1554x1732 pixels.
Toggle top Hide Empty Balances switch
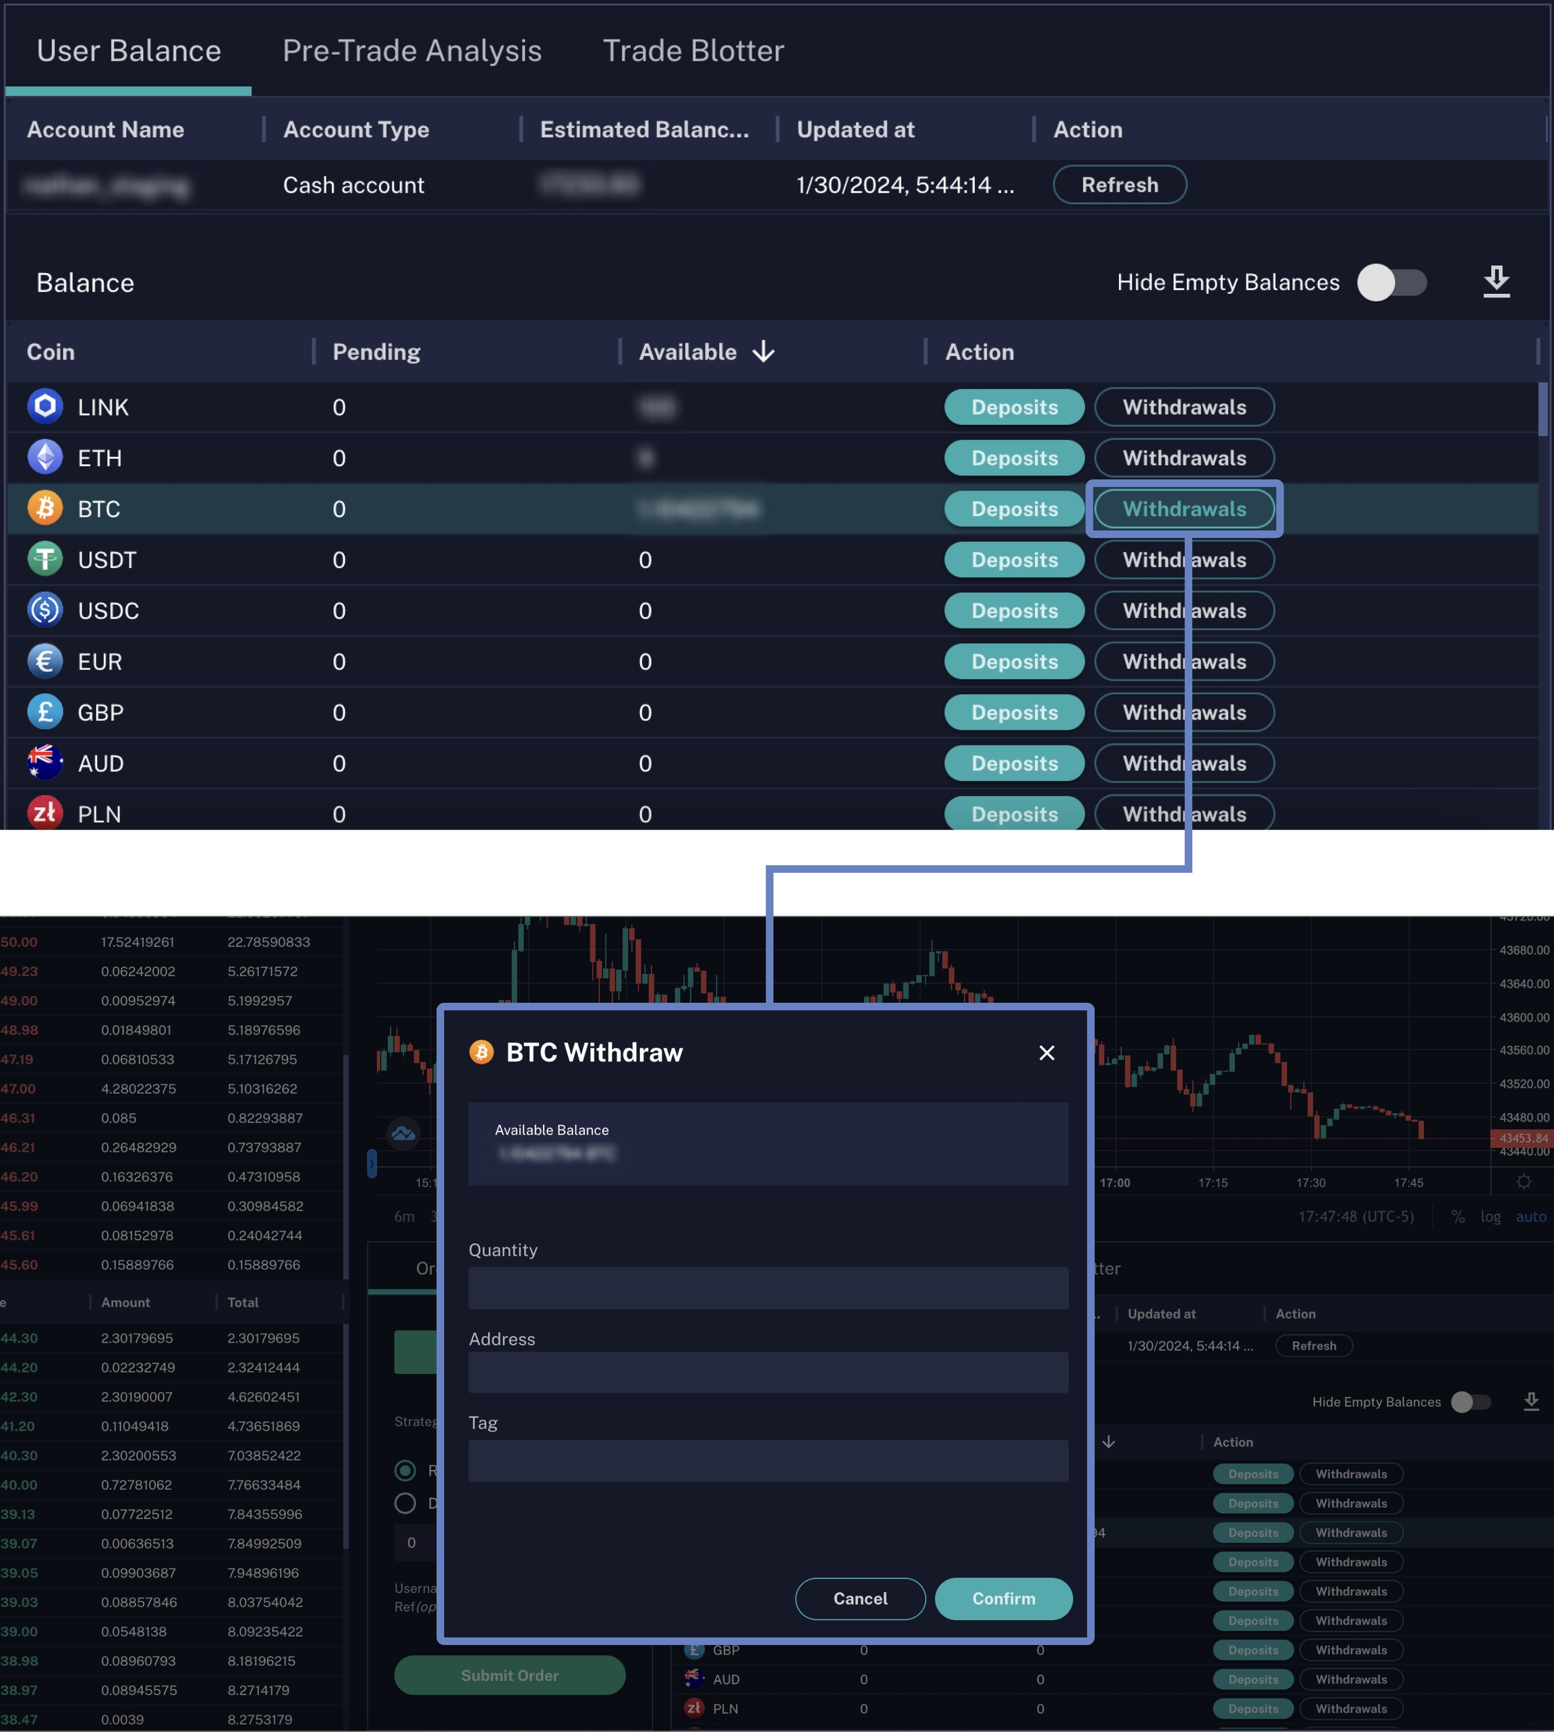1391,283
